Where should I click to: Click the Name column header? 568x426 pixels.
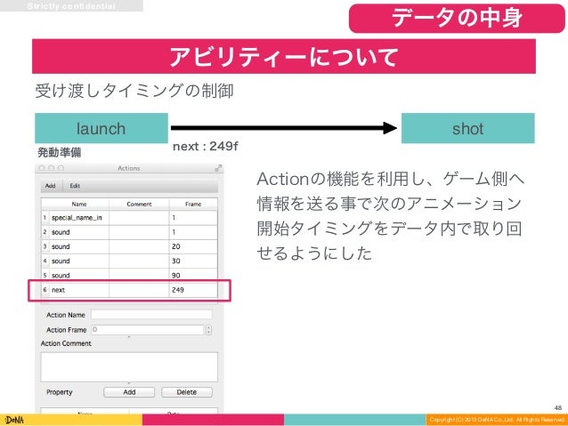click(79, 205)
